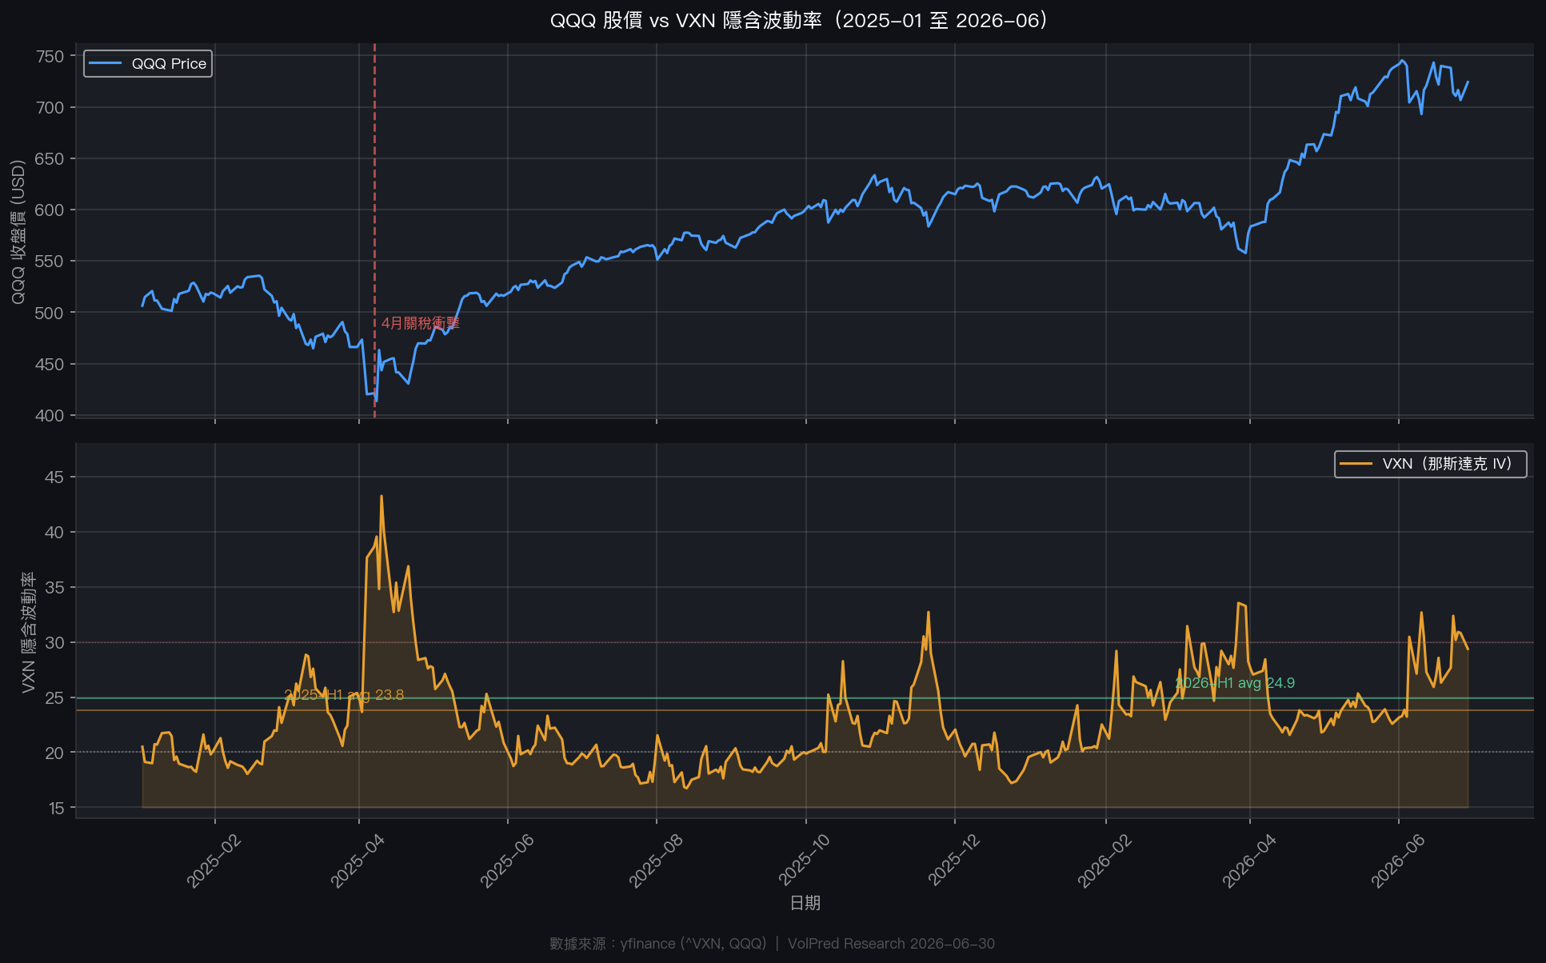
Task: Click the '45' tick on VXN axis
Action: click(x=54, y=478)
